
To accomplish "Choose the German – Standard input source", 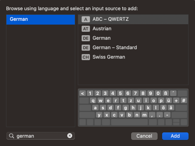I will pos(133,48).
